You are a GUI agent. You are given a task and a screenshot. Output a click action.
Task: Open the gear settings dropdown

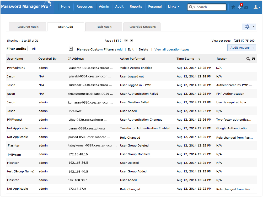point(249,27)
